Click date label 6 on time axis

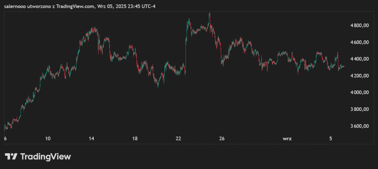[5, 139]
